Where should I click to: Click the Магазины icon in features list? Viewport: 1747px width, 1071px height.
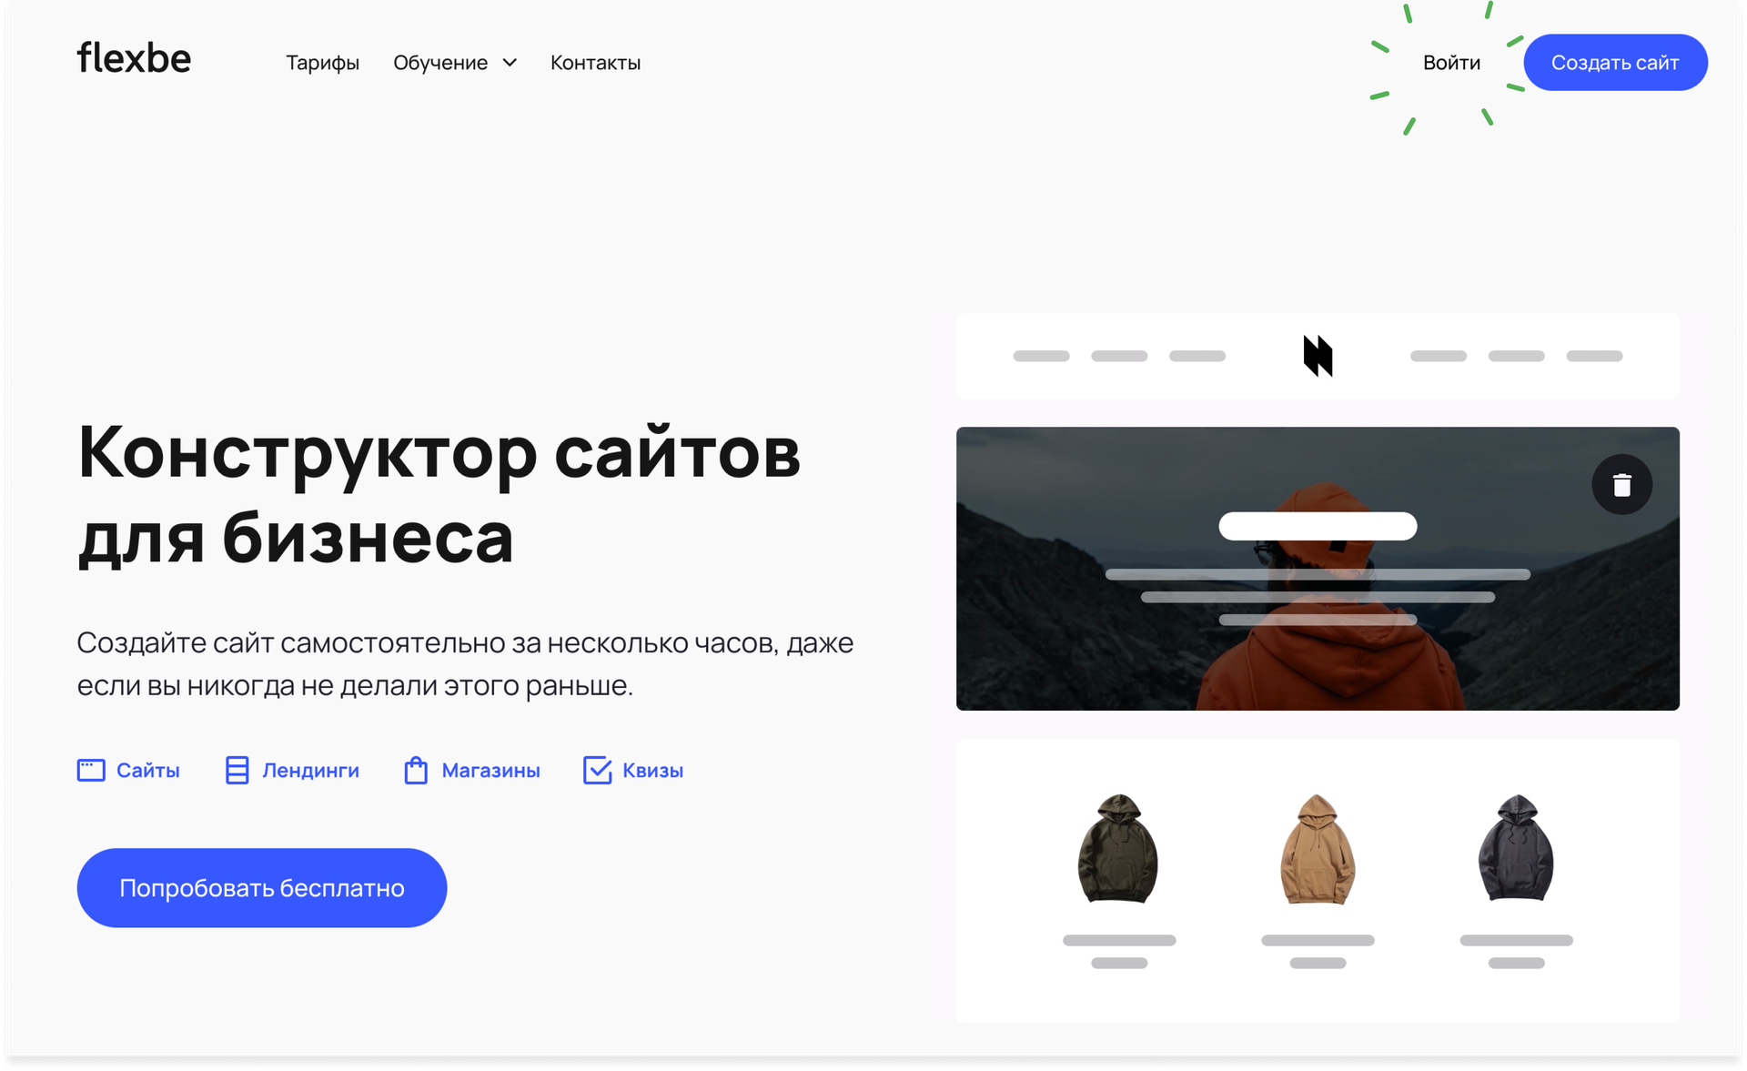click(417, 770)
